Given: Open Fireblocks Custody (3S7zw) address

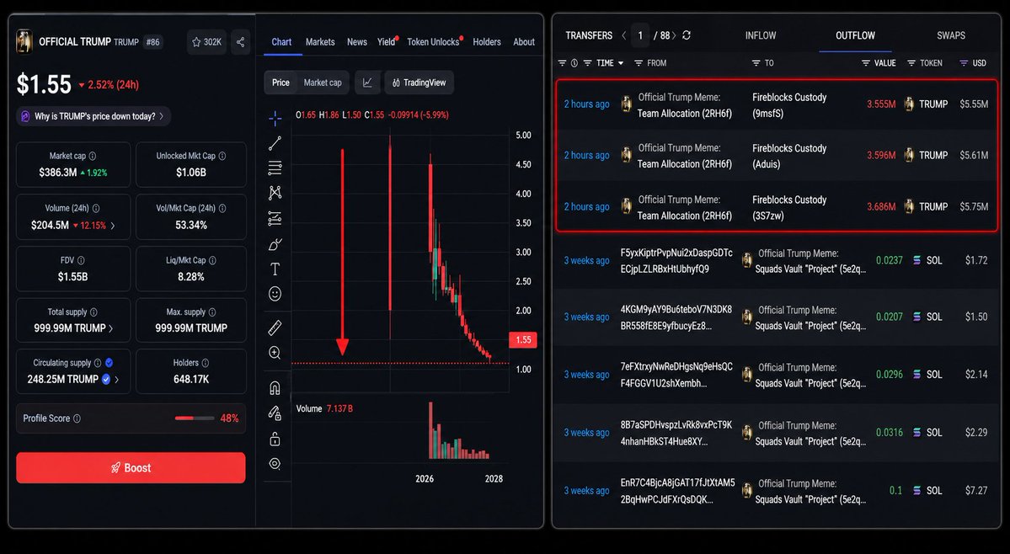Looking at the screenshot, I should click(x=789, y=207).
